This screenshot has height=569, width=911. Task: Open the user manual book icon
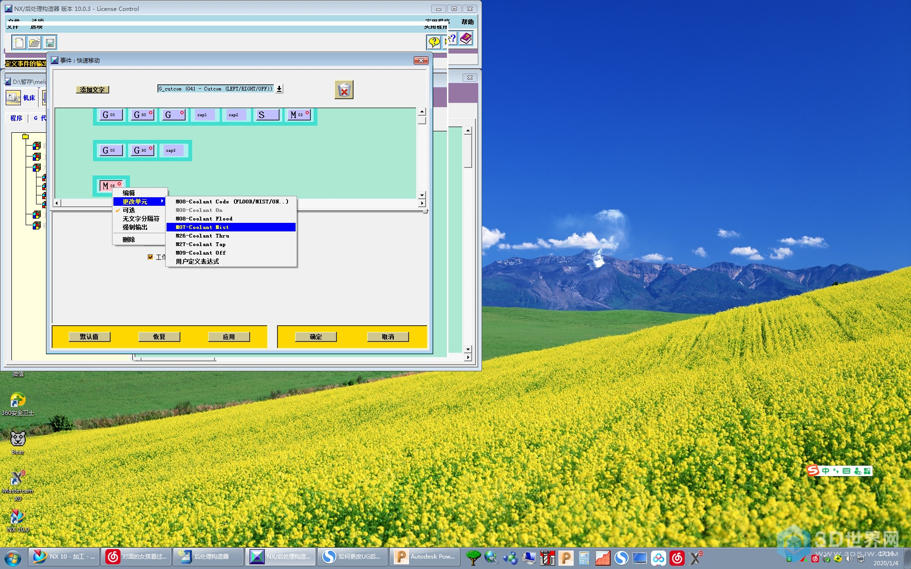point(466,39)
